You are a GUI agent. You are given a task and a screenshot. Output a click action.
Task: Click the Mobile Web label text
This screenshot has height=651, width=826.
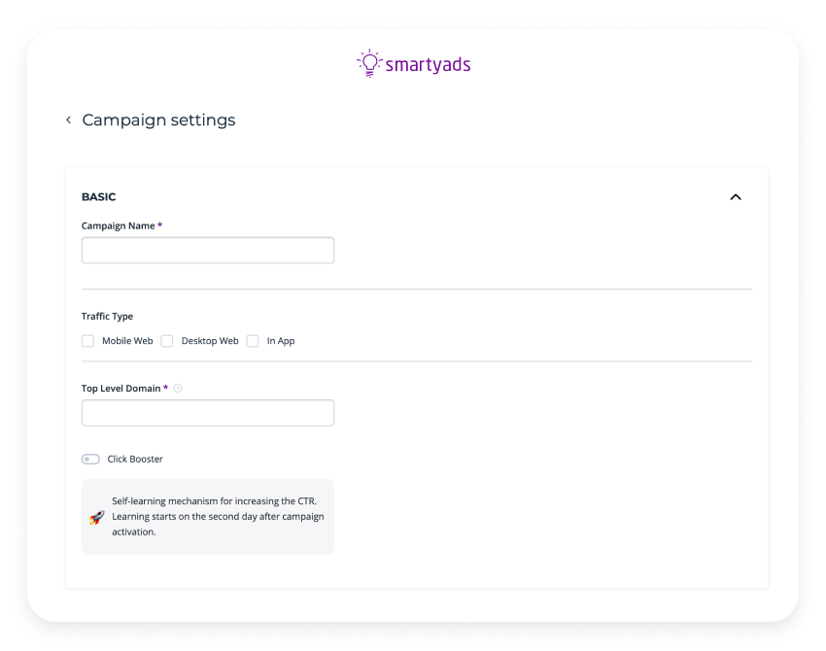tap(127, 341)
